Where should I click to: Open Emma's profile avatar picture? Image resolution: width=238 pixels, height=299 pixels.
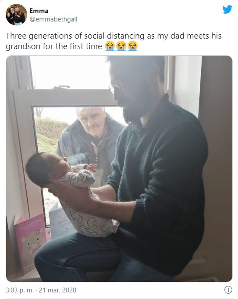tap(16, 14)
